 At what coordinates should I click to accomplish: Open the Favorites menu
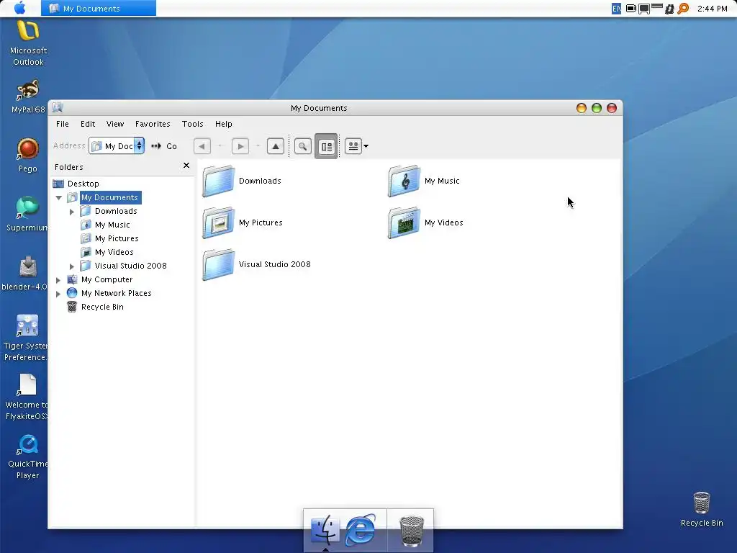pyautogui.click(x=153, y=124)
